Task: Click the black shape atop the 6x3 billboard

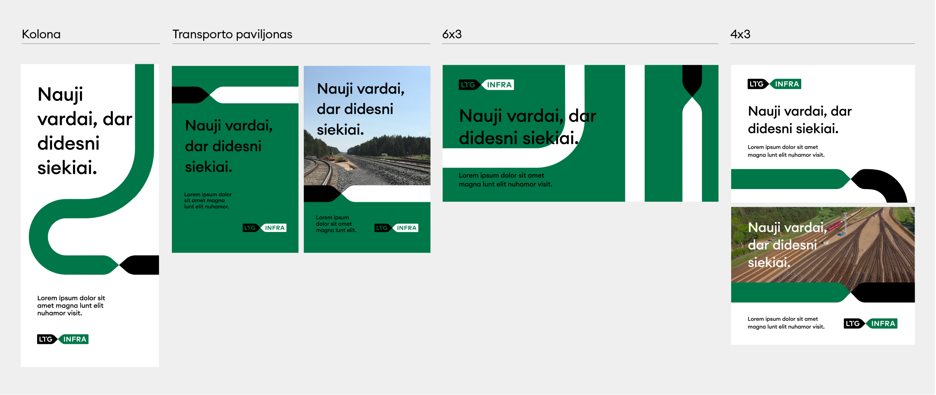Action: pos(692,79)
